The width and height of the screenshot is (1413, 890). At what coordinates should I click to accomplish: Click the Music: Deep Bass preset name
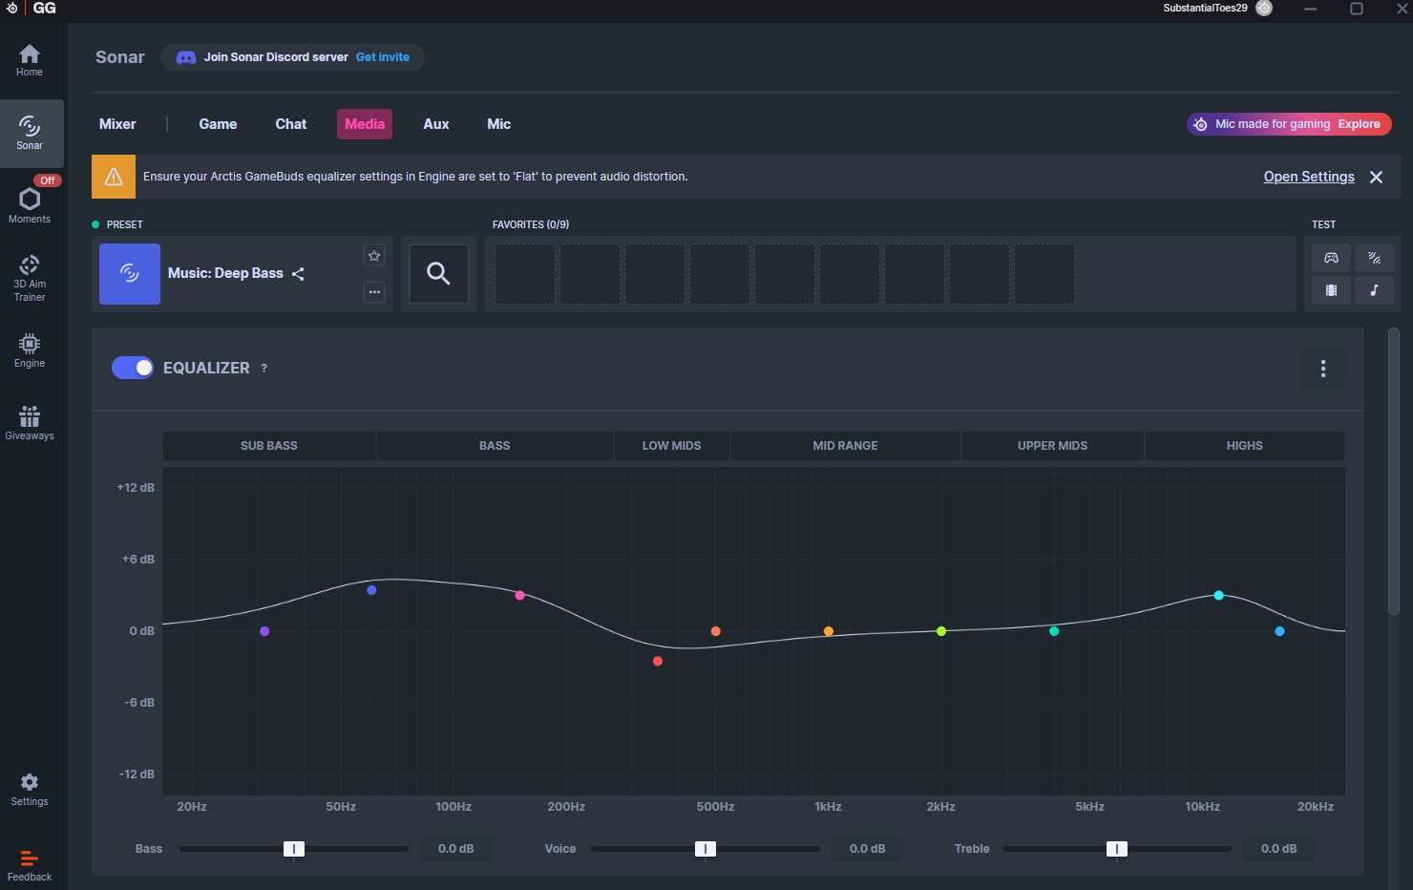[225, 273]
